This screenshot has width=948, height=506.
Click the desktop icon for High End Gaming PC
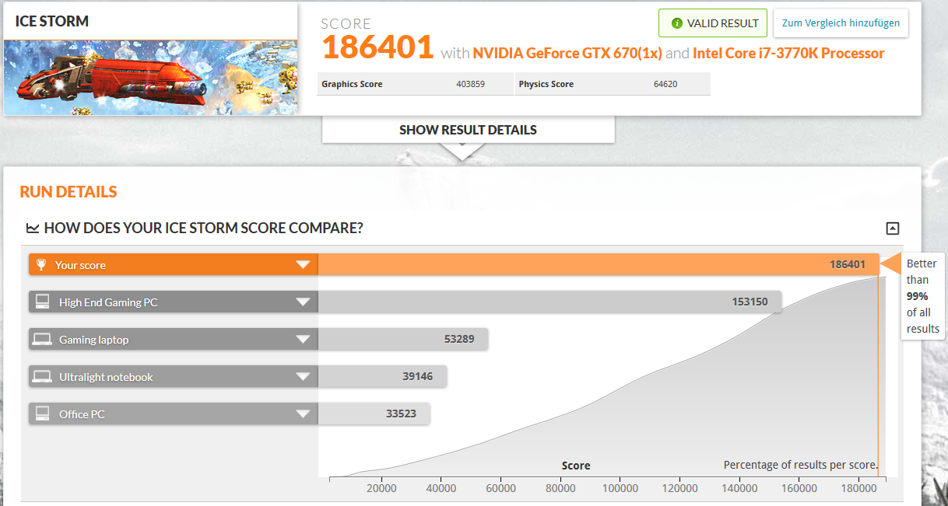42,302
